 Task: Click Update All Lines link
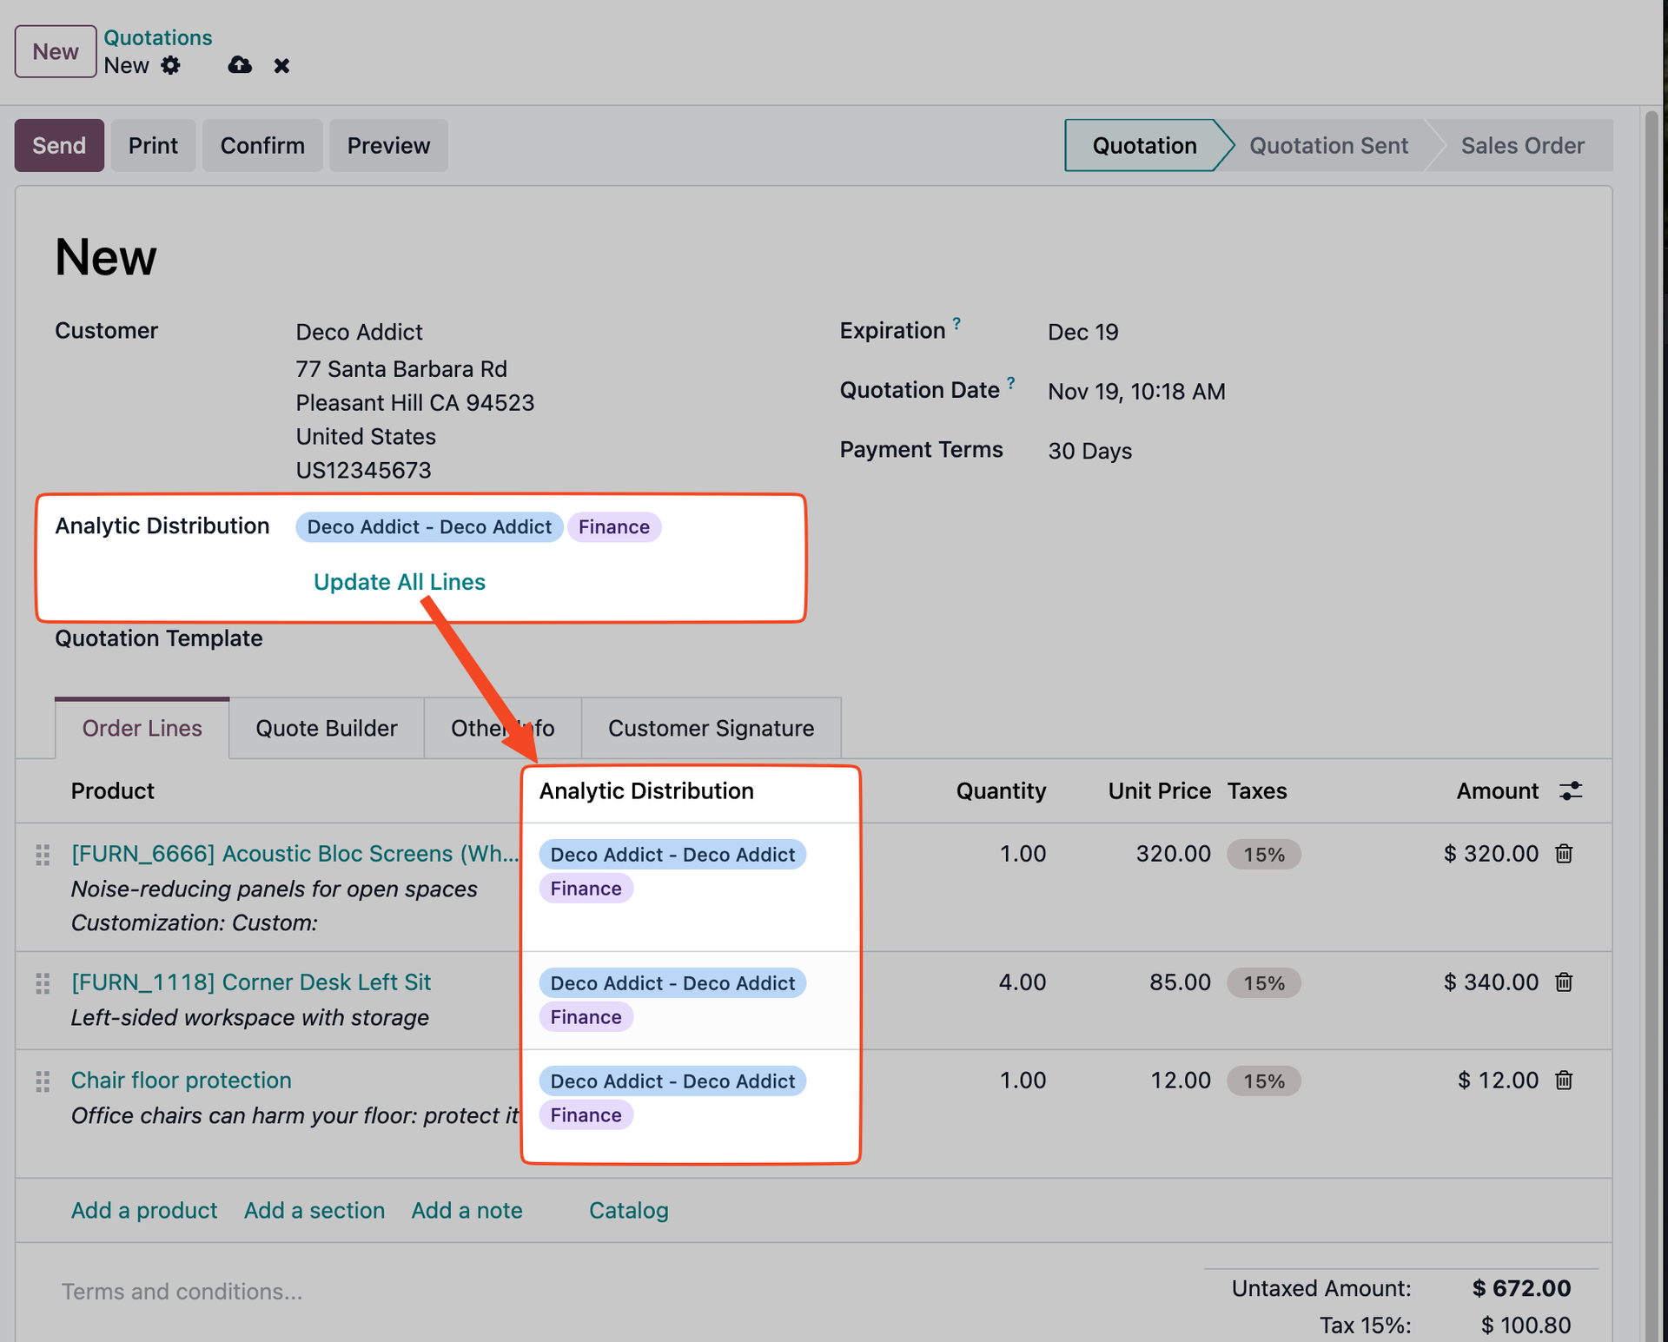399,582
